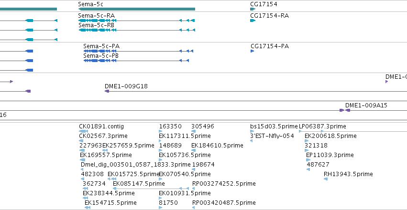Screen dimensions: 407x210
Task: Click the CG17154 gene arrow glyph
Action: click(x=253, y=9)
